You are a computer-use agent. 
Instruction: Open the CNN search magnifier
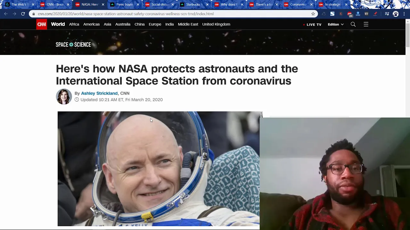(x=353, y=24)
